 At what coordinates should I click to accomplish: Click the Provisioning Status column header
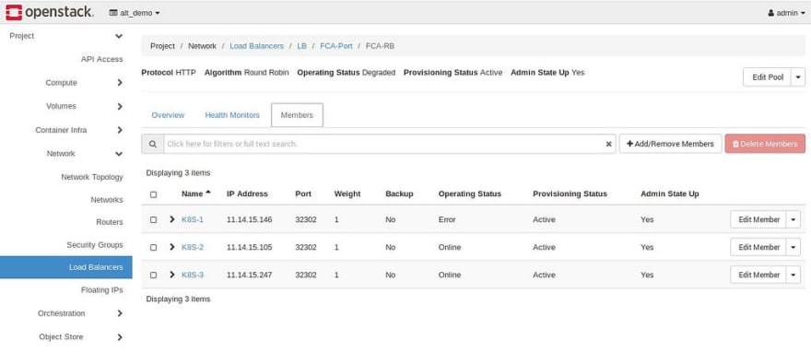tap(570, 194)
